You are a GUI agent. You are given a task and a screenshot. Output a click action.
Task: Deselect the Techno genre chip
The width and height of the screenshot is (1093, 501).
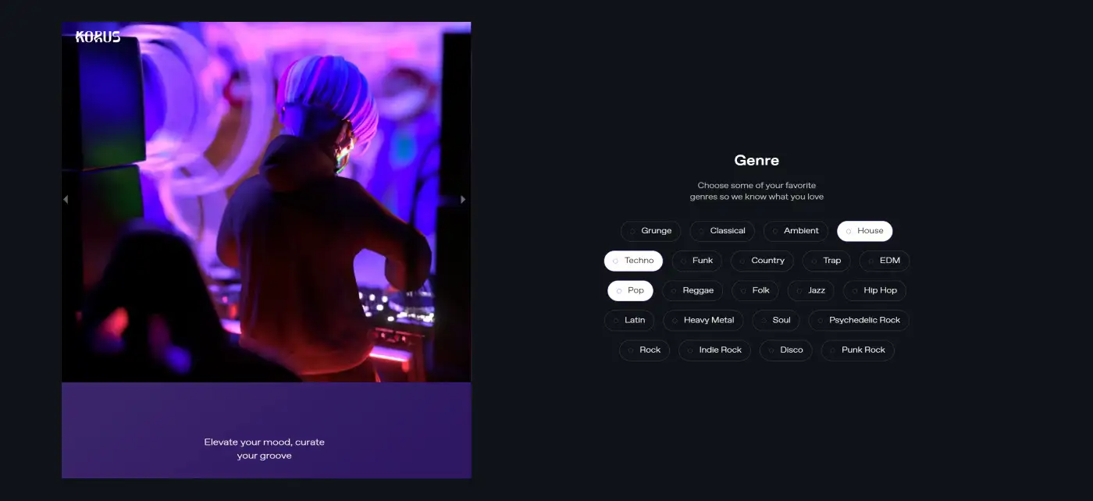point(633,261)
